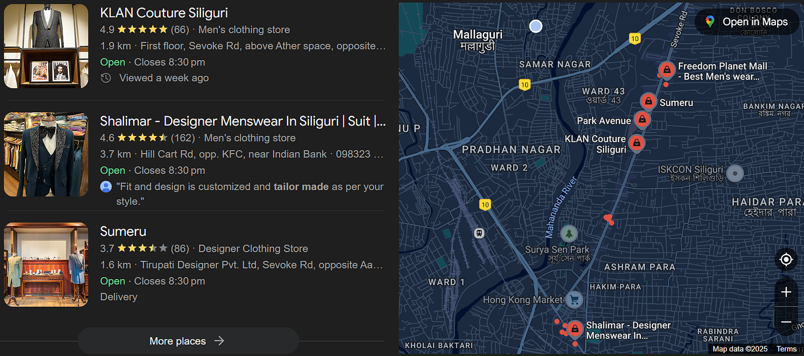
Task: Click the More places button
Action: [188, 341]
